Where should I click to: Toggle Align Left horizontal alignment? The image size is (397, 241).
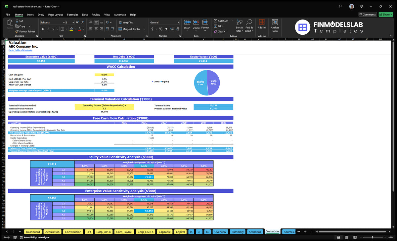pos(91,29)
